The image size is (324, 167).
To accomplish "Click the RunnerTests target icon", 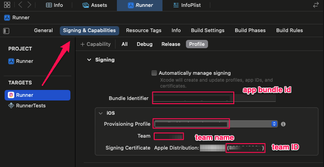I will tap(11, 106).
